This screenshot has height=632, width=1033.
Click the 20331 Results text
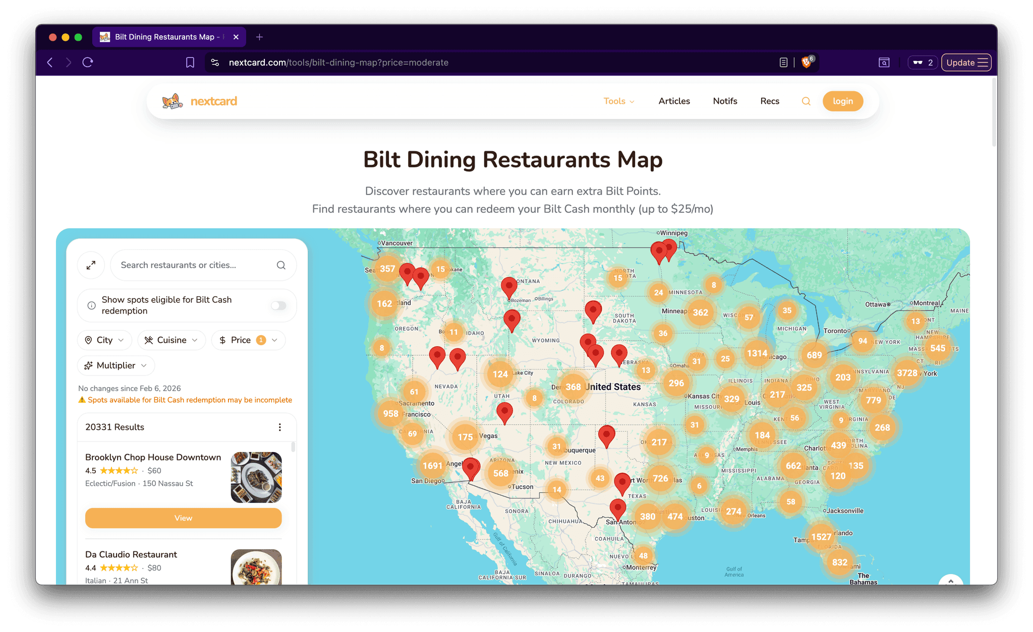114,427
